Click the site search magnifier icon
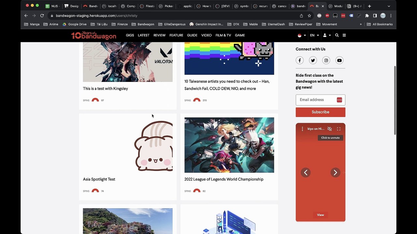The image size is (417, 234). click(337, 35)
